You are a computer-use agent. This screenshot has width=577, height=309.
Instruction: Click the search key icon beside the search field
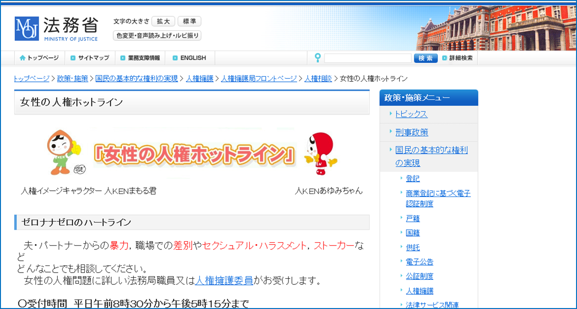click(x=317, y=58)
